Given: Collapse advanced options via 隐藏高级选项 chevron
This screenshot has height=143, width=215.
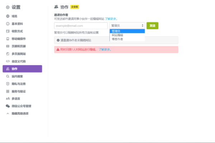Looking at the screenshot, I should pyautogui.click(x=8, y=114).
